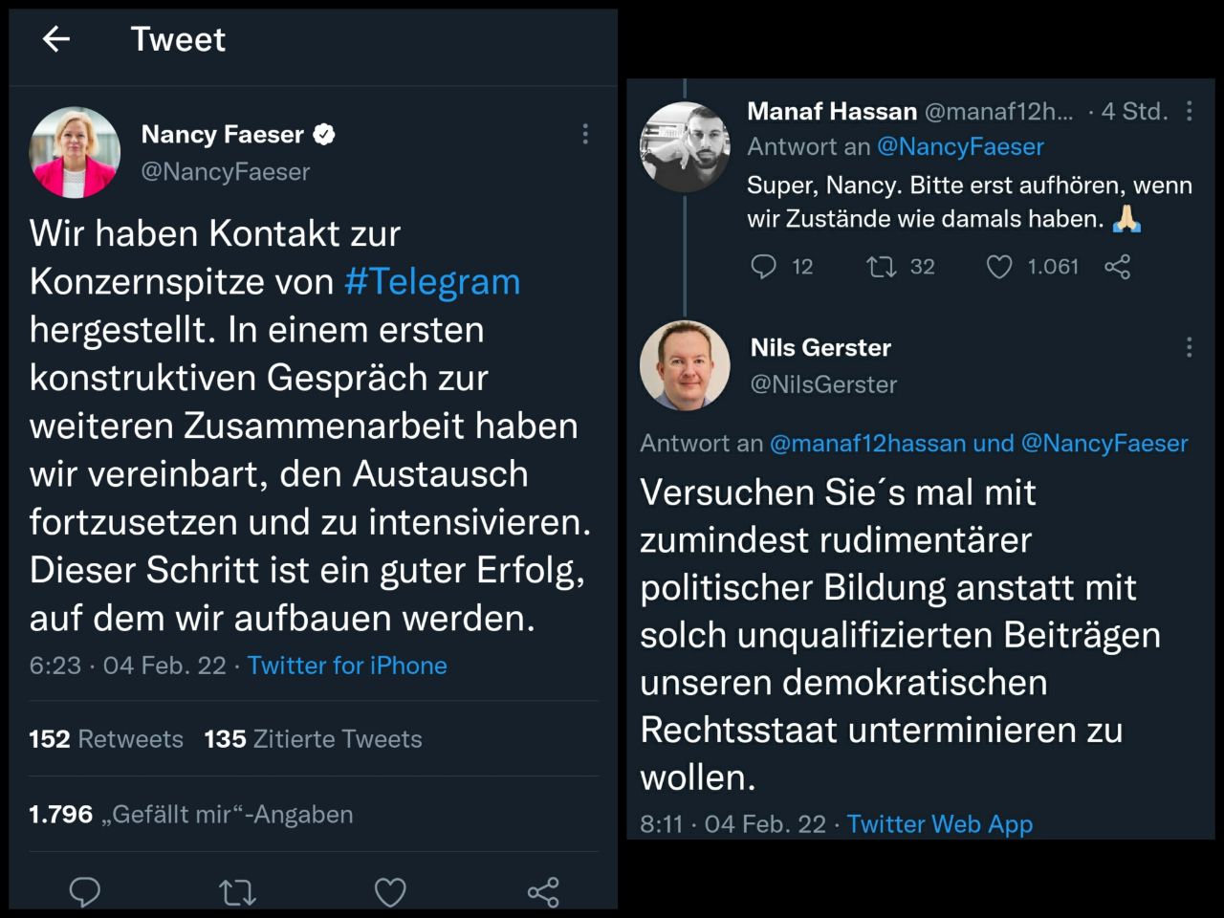The image size is (1224, 918).
Task: Open more options menu on main tweet
Action: 585,135
